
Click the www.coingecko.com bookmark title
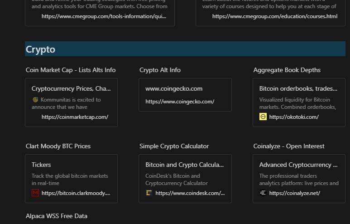[x=174, y=89]
